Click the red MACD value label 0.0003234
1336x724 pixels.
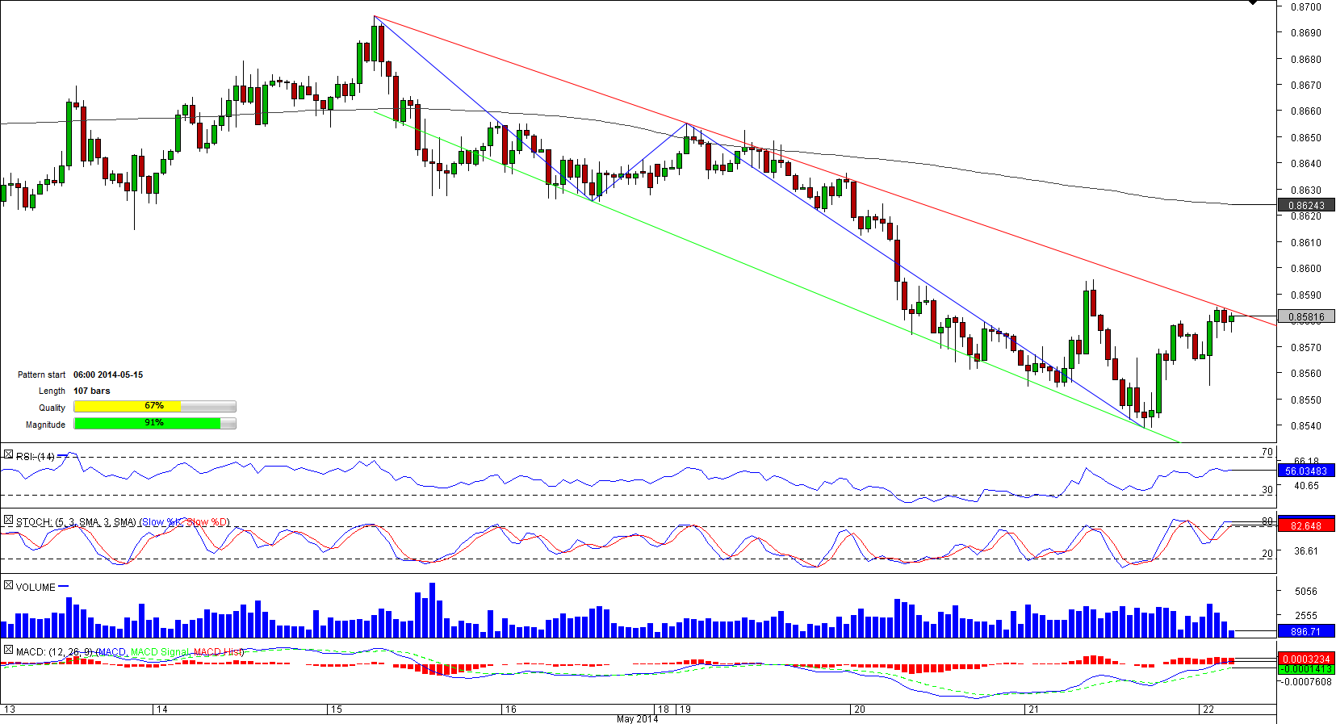point(1306,659)
